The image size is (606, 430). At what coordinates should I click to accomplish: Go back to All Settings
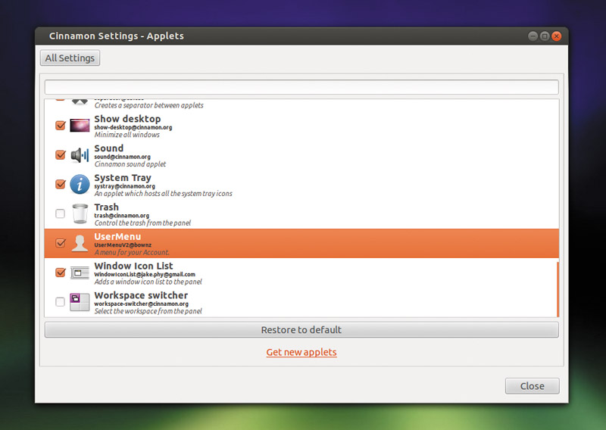pyautogui.click(x=70, y=58)
